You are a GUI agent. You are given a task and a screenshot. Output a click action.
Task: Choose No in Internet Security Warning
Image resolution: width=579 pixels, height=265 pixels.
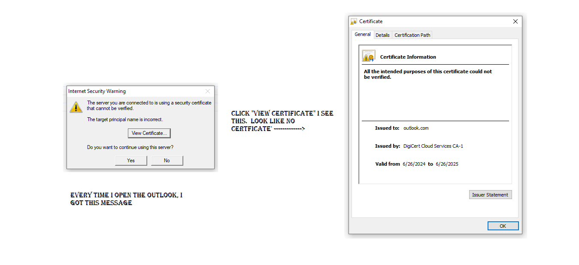167,161
